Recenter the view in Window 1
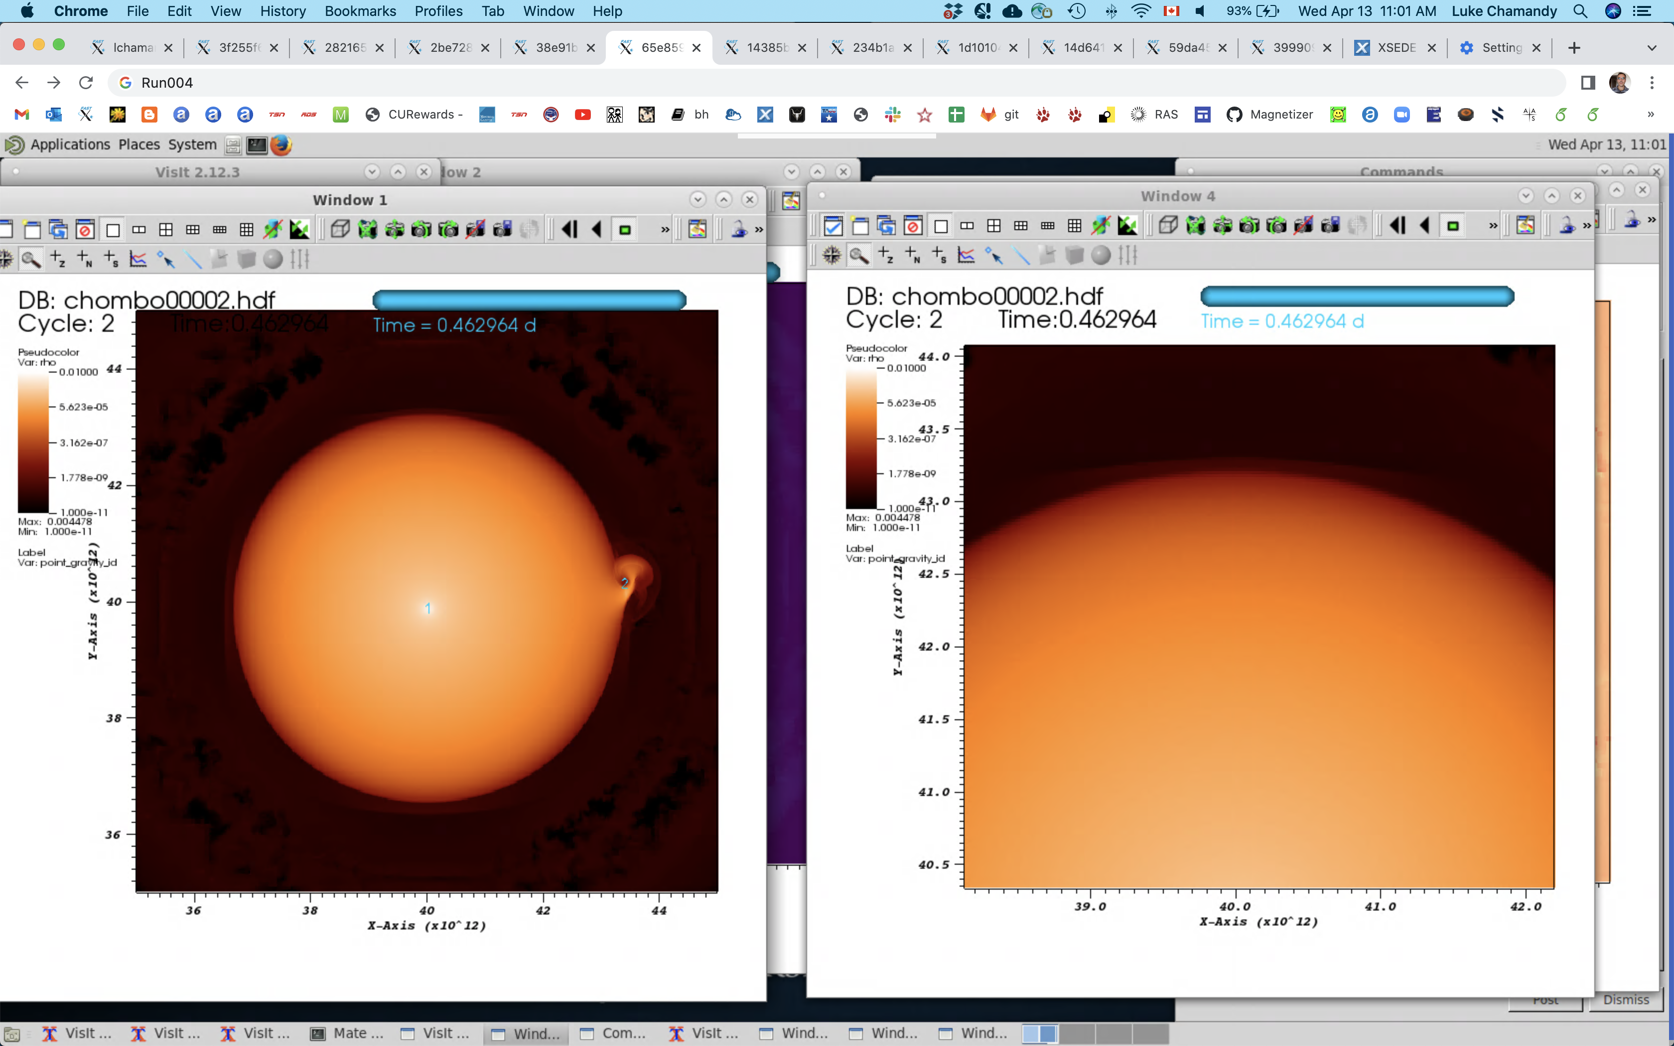1674x1046 pixels. pos(394,230)
